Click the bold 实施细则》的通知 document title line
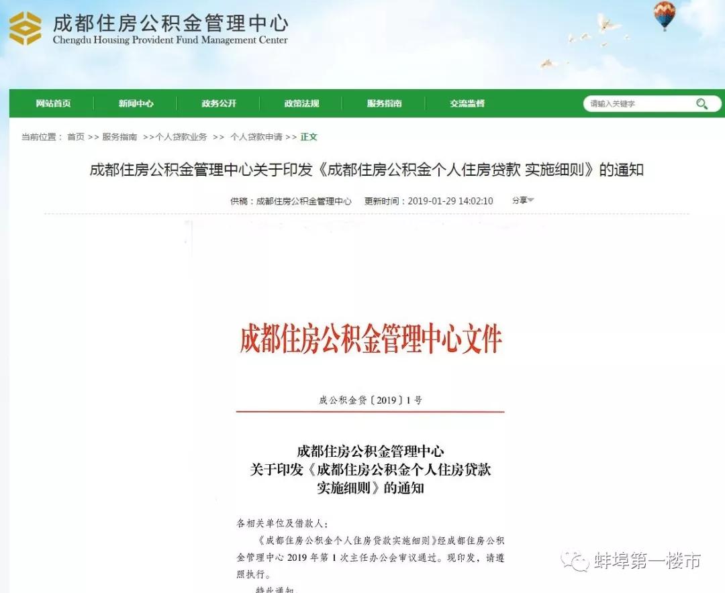725x593 pixels. tap(371, 488)
